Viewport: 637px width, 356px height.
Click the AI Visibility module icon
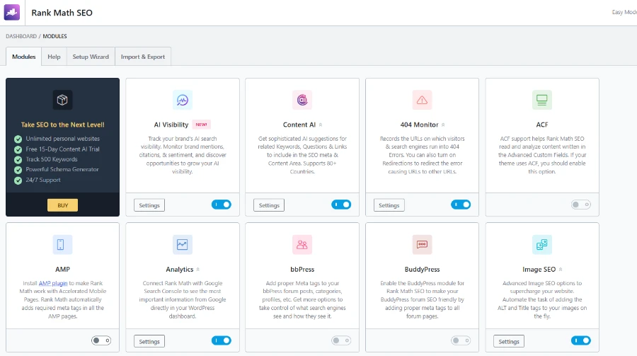pyautogui.click(x=183, y=100)
